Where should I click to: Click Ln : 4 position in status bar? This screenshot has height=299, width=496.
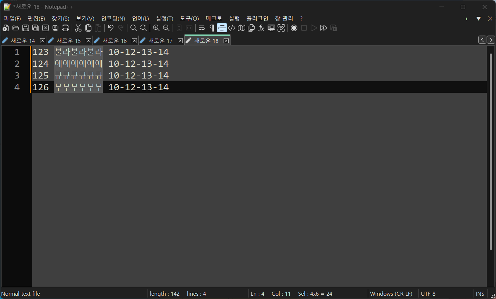tap(257, 294)
